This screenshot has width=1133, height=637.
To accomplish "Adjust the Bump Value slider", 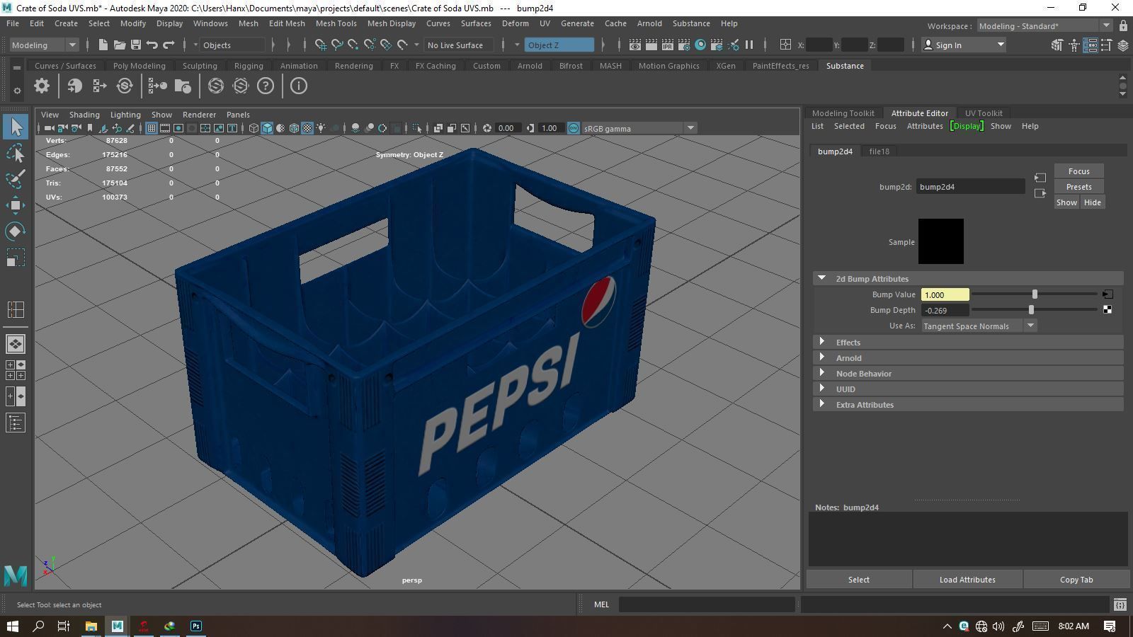I will click(x=1035, y=294).
